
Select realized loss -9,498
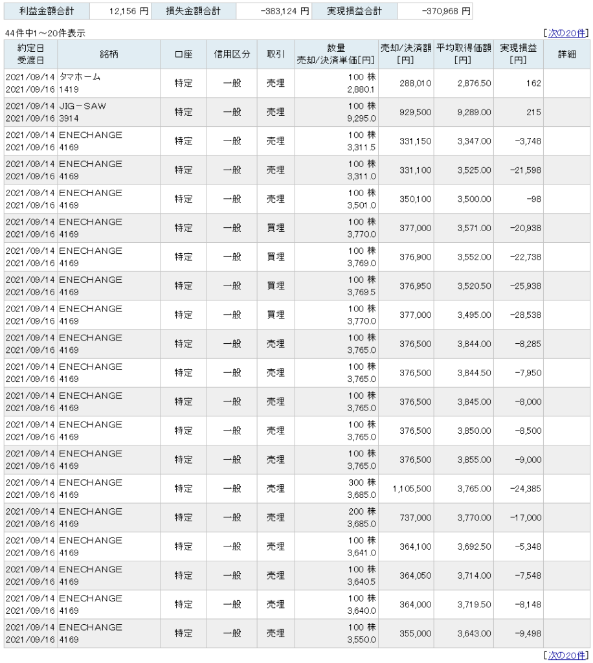(x=528, y=633)
